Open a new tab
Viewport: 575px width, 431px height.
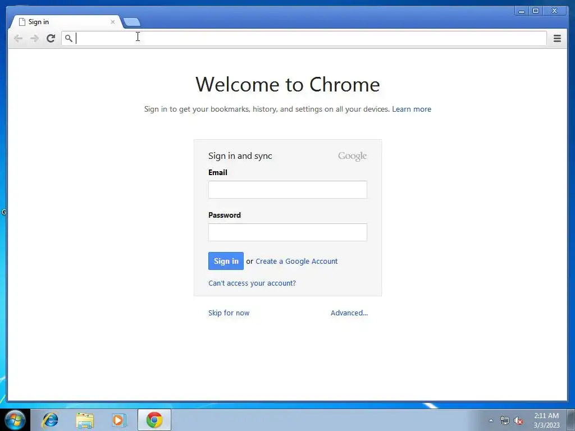[132, 22]
